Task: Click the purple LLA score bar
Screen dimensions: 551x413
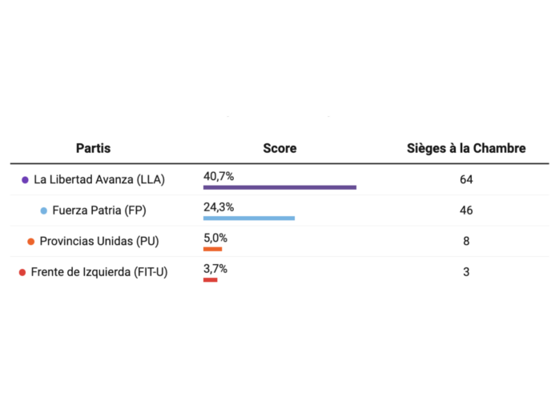Action: [280, 187]
